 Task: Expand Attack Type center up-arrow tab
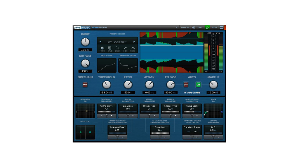[x=149, y=115]
